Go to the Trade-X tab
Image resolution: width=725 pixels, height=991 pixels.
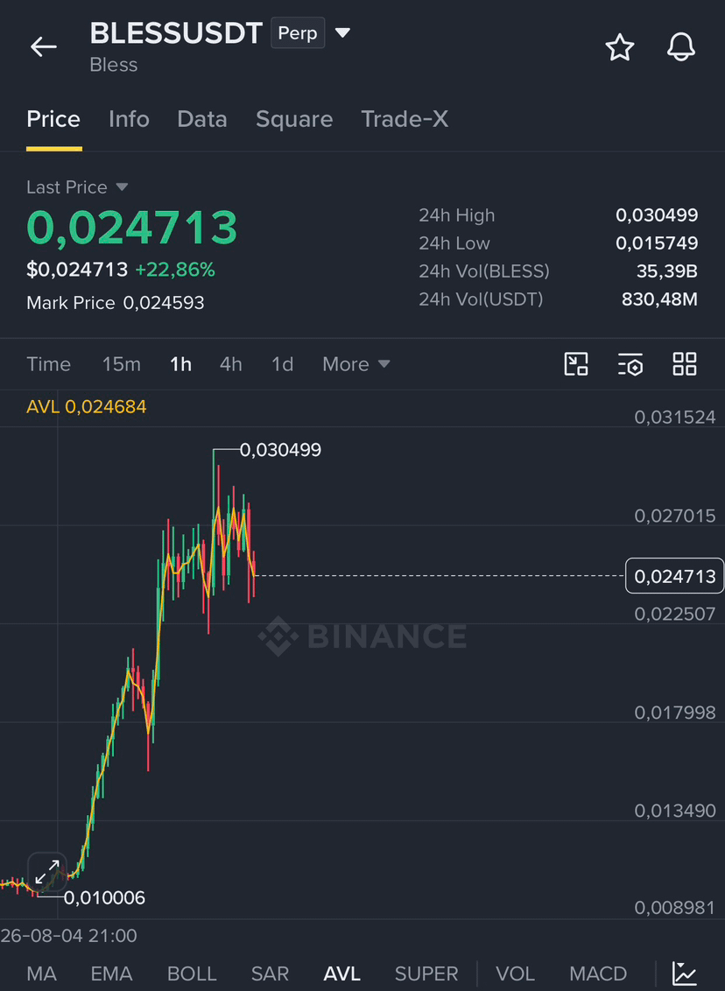[x=405, y=119]
